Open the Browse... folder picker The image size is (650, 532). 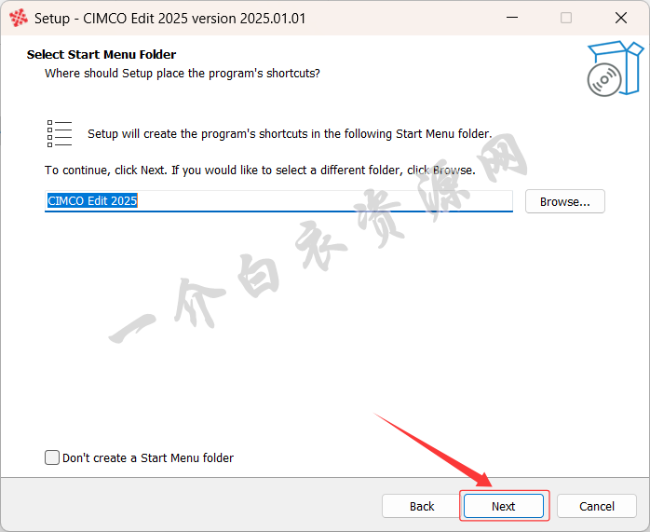click(x=565, y=201)
